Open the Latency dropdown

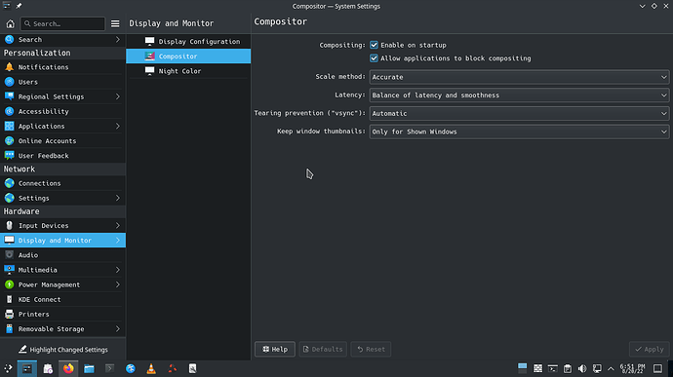point(519,95)
